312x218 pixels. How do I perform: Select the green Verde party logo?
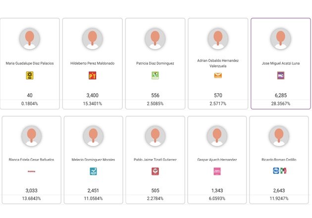coord(155,75)
